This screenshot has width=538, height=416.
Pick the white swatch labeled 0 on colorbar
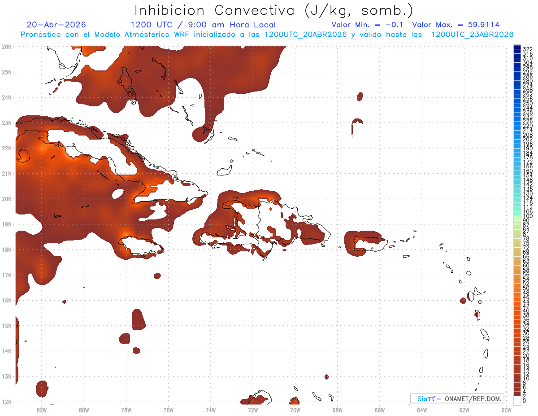point(517,399)
